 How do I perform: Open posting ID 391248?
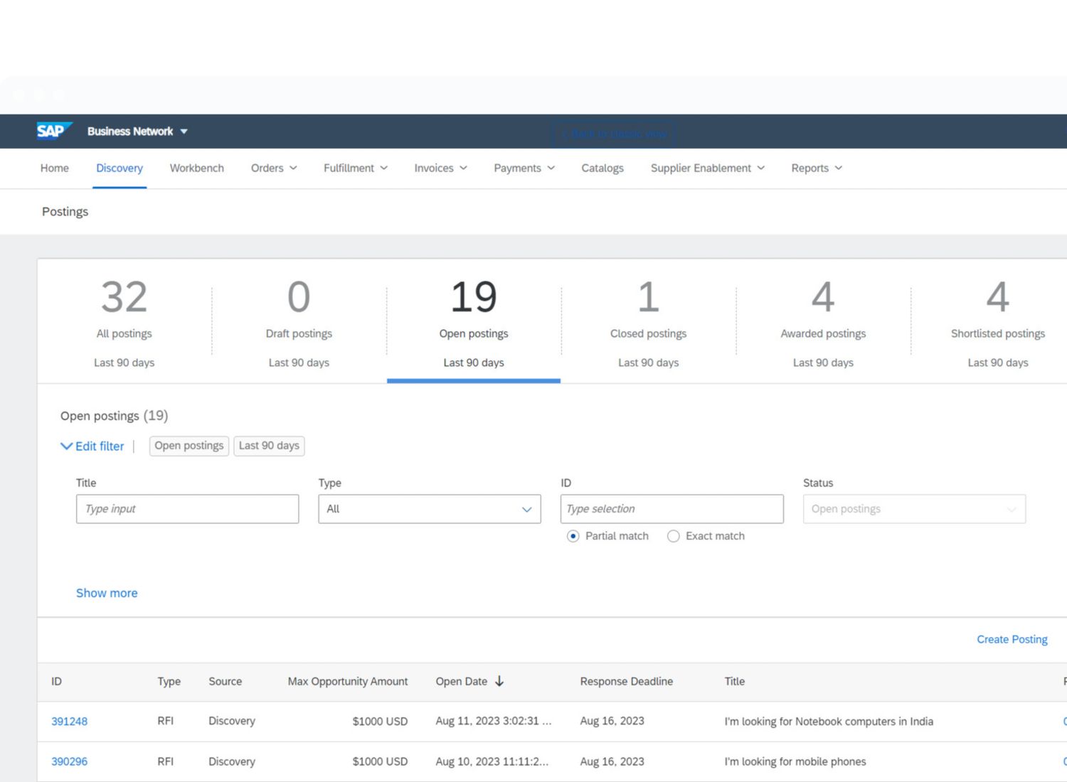click(69, 721)
